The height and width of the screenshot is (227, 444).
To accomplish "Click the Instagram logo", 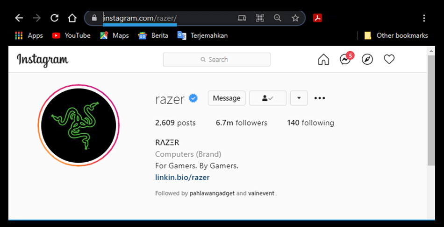I will coord(43,60).
